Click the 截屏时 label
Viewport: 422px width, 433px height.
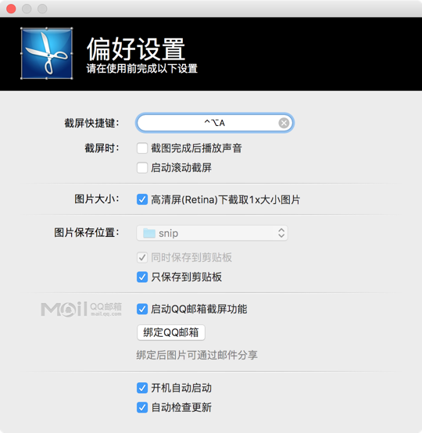102,149
